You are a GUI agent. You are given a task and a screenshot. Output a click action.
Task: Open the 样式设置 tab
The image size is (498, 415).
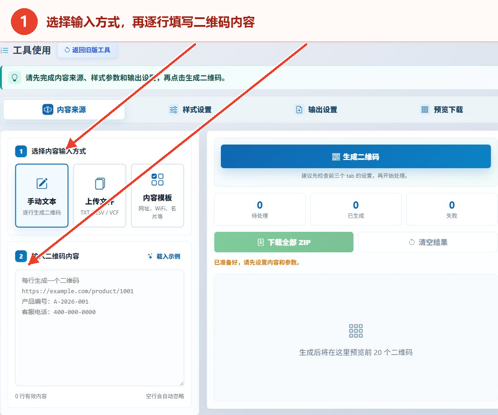(x=190, y=110)
